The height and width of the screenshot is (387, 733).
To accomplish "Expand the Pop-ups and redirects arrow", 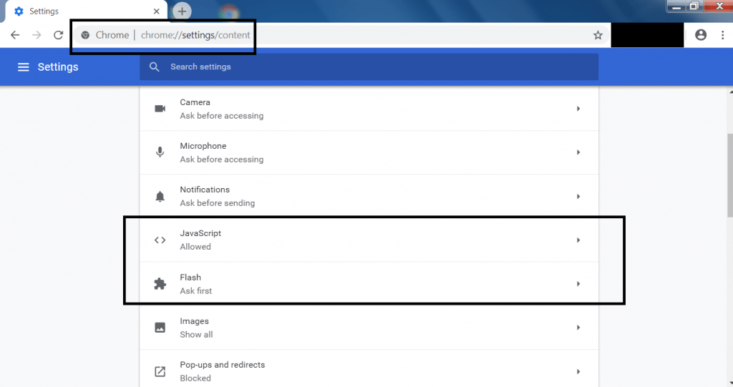I will pyautogui.click(x=578, y=371).
